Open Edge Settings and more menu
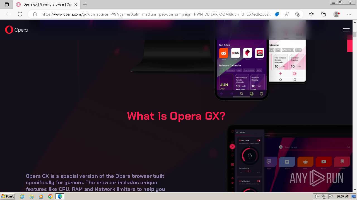Image resolution: width=357 pixels, height=200 pixels. 349,14
